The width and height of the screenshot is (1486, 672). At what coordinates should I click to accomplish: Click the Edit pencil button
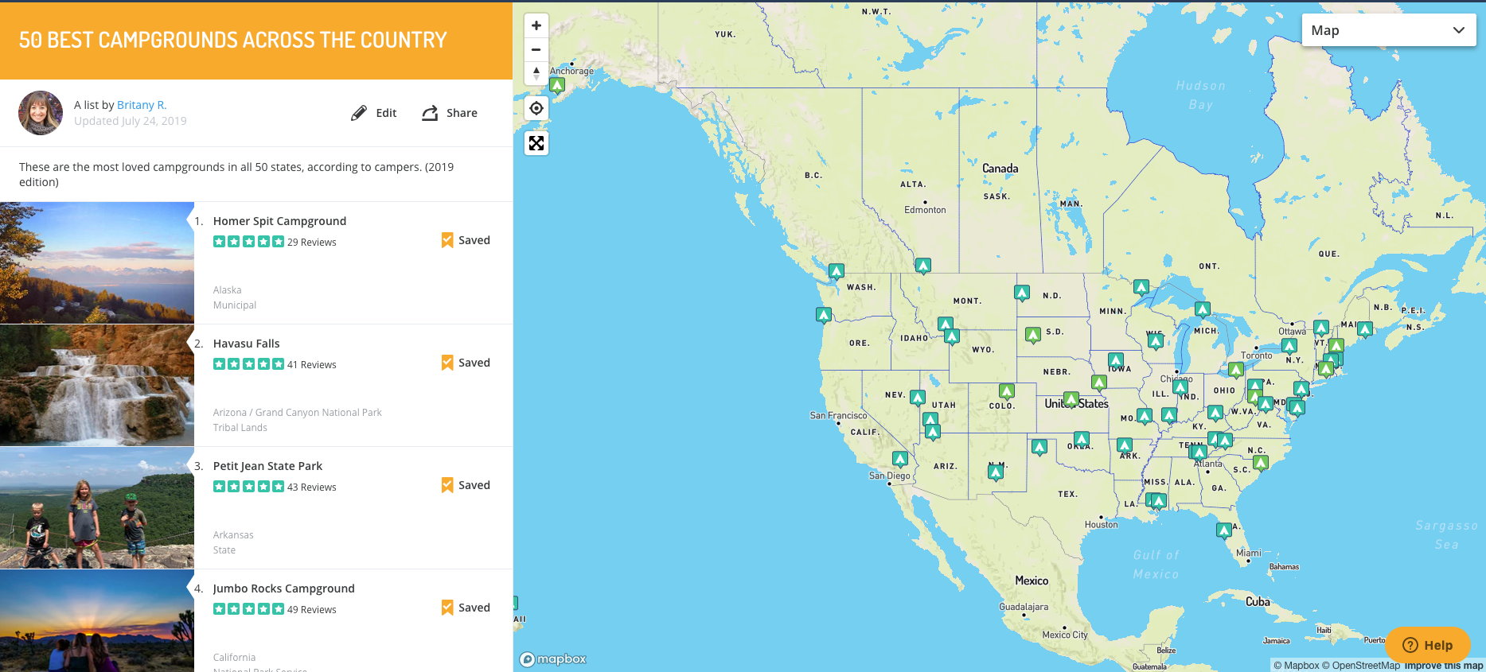[x=374, y=113]
